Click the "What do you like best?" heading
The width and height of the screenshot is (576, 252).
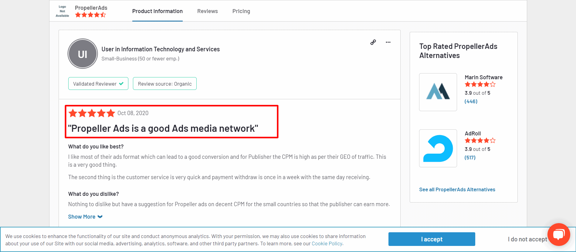(96, 147)
